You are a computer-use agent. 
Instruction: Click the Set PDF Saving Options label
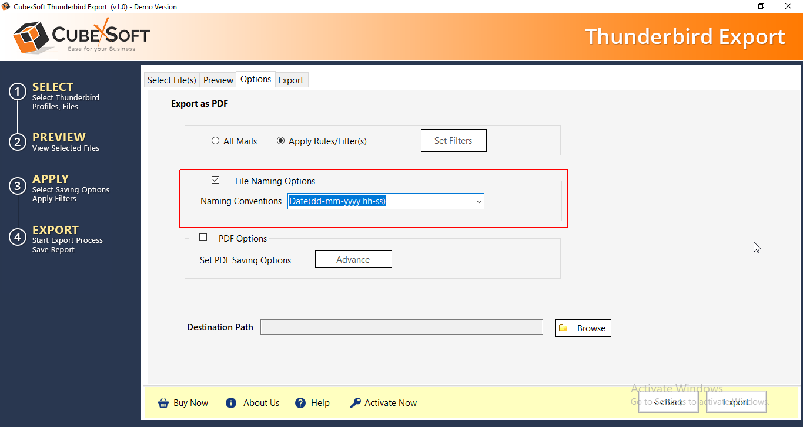point(245,260)
